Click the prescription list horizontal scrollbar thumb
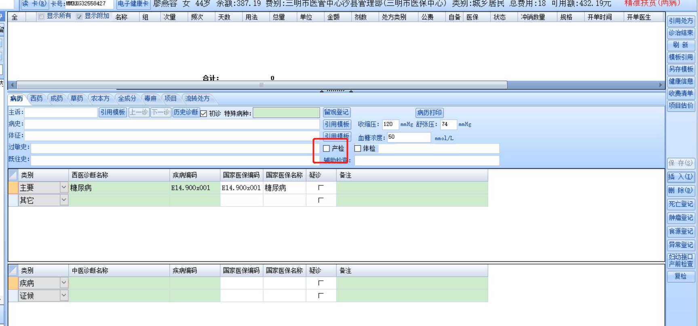 [262, 85]
